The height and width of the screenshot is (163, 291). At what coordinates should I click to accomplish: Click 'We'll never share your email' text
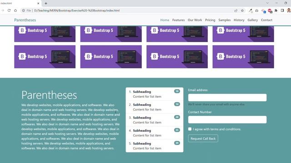[216, 105]
